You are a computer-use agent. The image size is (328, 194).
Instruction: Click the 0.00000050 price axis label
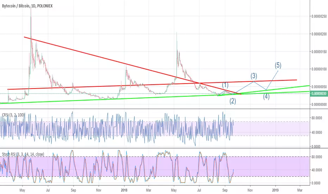[319, 87]
